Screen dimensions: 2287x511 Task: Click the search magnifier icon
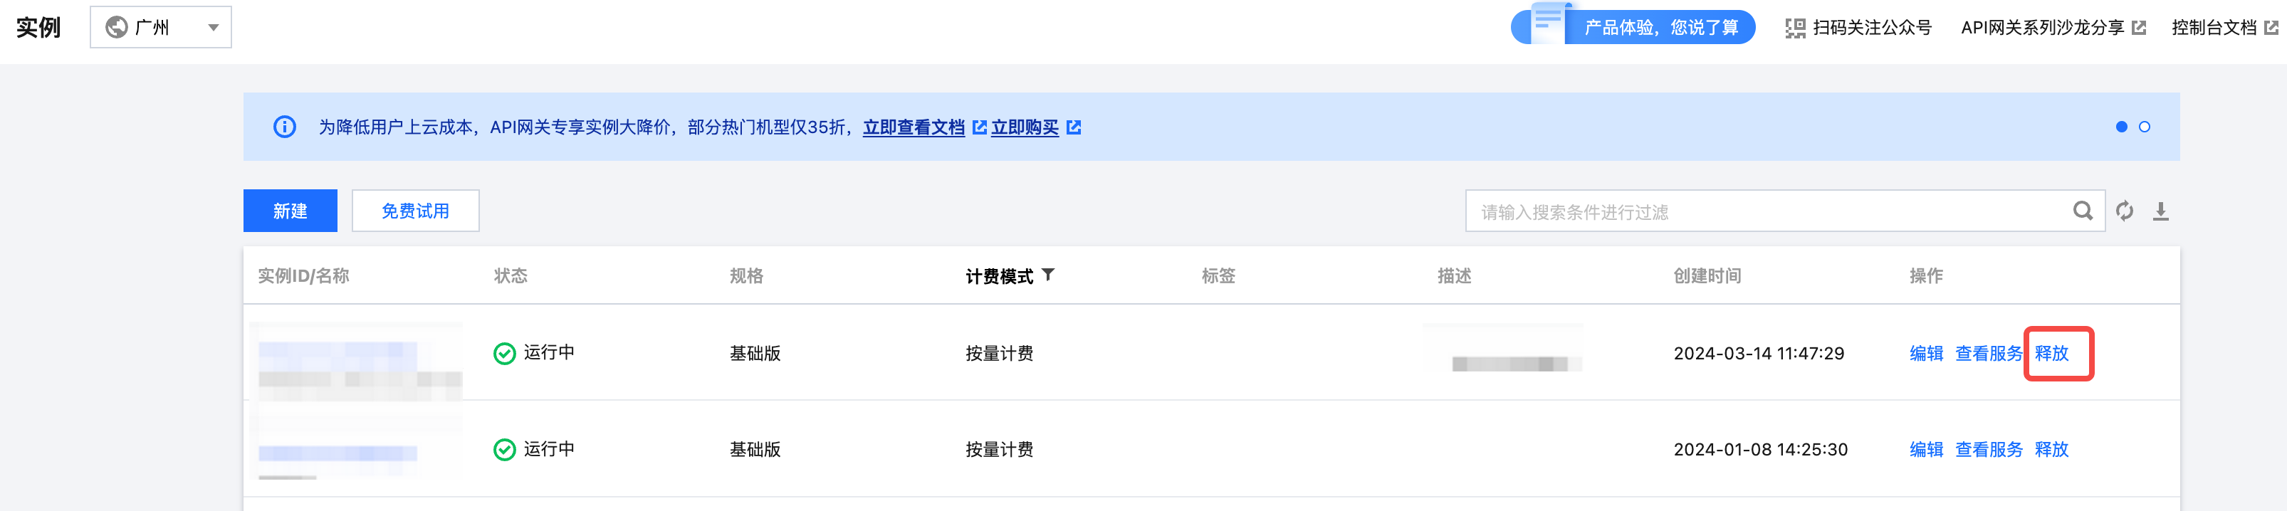[2082, 211]
